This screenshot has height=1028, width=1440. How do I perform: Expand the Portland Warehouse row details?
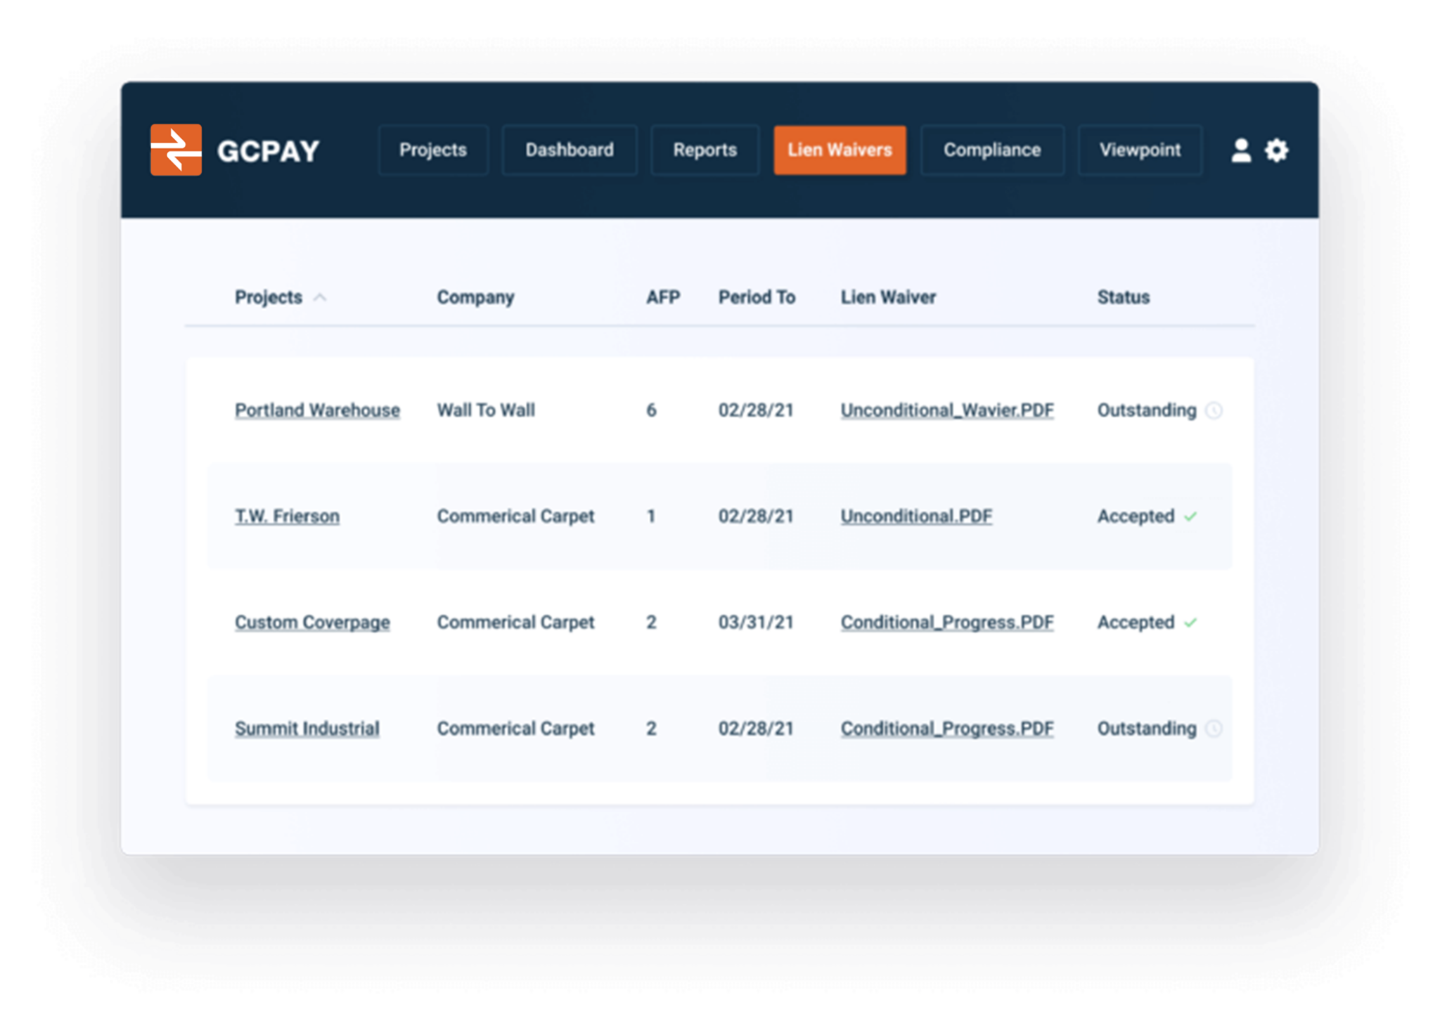click(x=317, y=410)
